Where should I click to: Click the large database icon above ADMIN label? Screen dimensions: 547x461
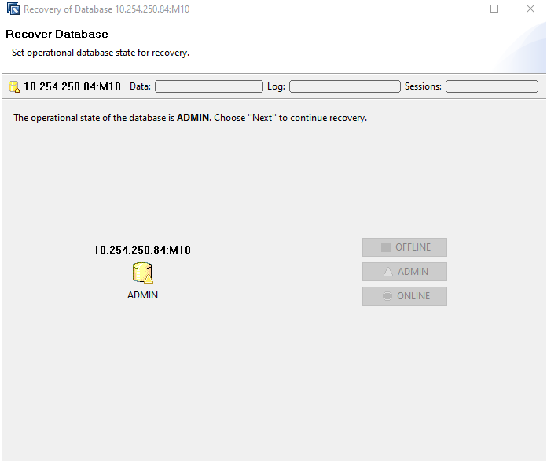pyautogui.click(x=142, y=273)
